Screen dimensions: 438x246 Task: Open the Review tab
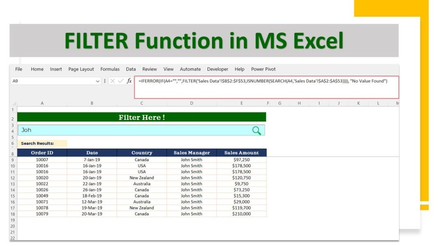[x=149, y=69]
